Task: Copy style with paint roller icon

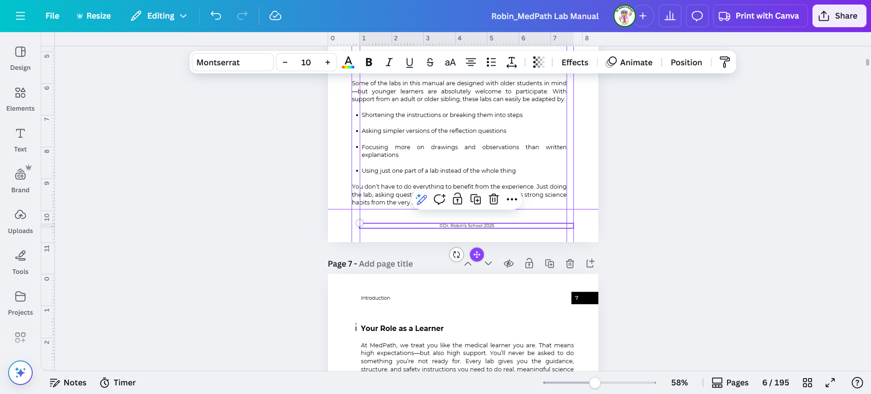Action: [x=725, y=62]
